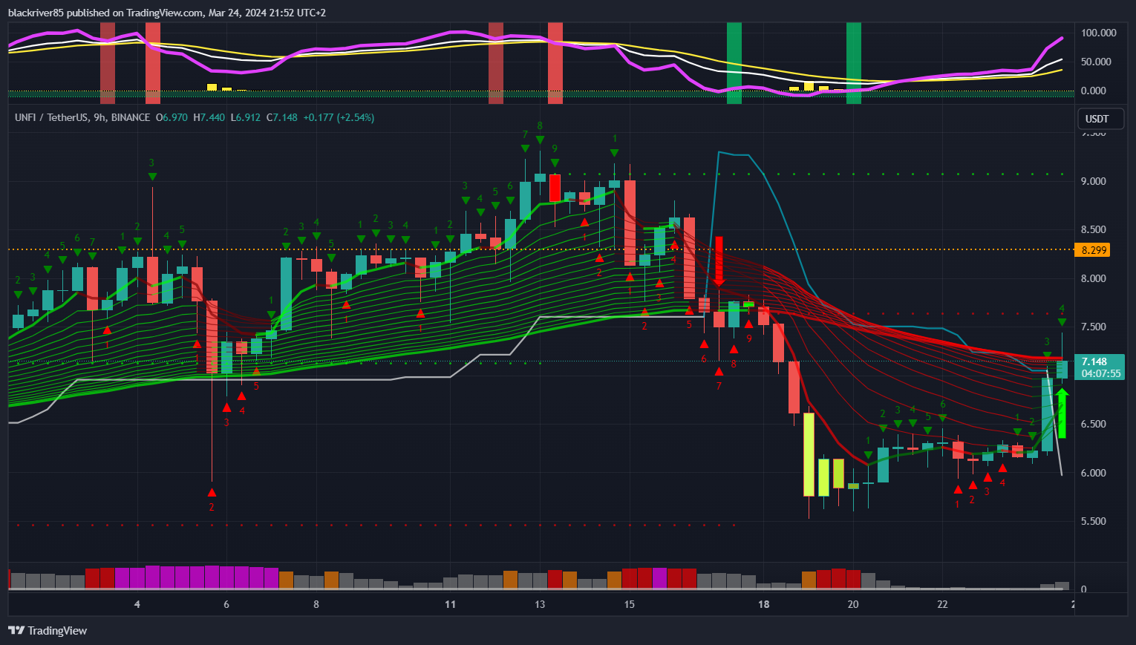Click the UNFI / TetherUS symbol title
The width and height of the screenshot is (1136, 645).
52,117
